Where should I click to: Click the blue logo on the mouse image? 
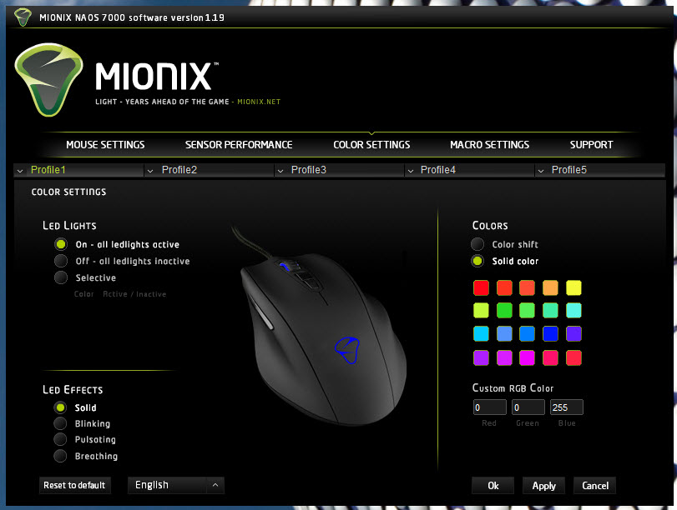tap(347, 350)
